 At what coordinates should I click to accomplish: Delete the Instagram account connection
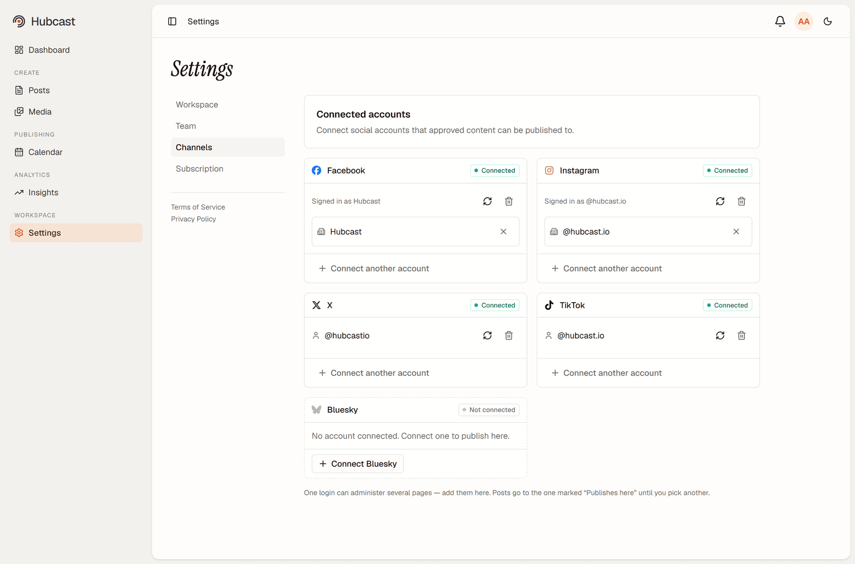coord(741,201)
